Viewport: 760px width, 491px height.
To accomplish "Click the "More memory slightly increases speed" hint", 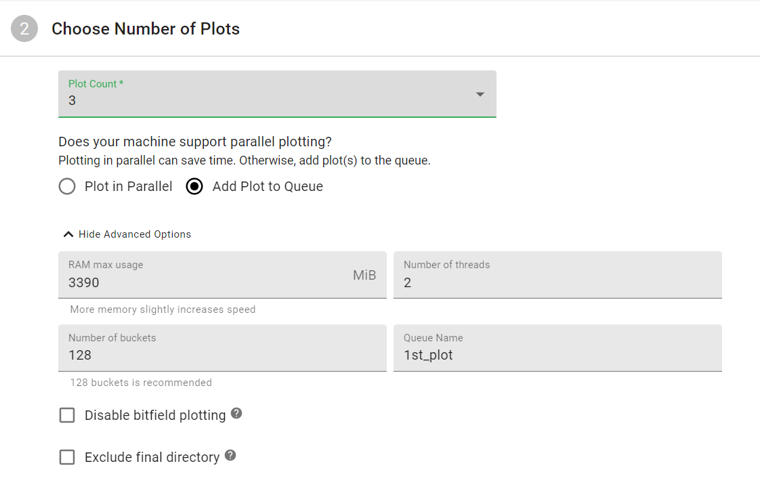I will point(163,309).
